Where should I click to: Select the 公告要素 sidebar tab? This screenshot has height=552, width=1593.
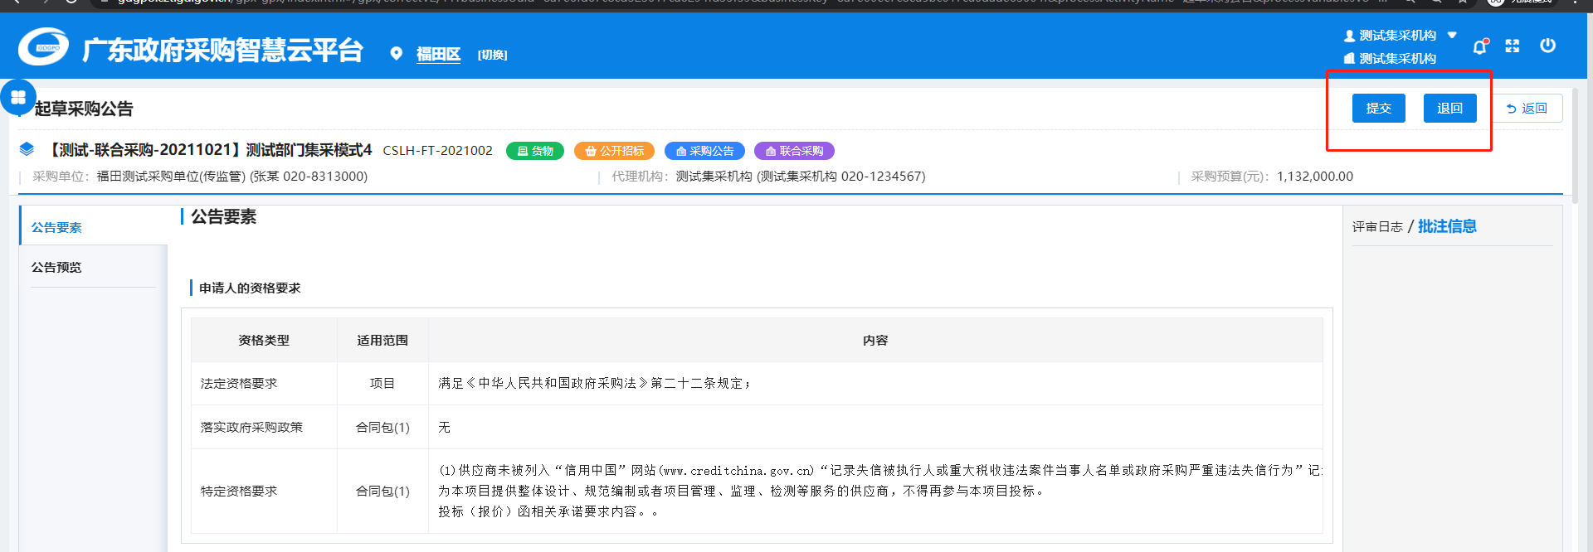[x=56, y=227]
